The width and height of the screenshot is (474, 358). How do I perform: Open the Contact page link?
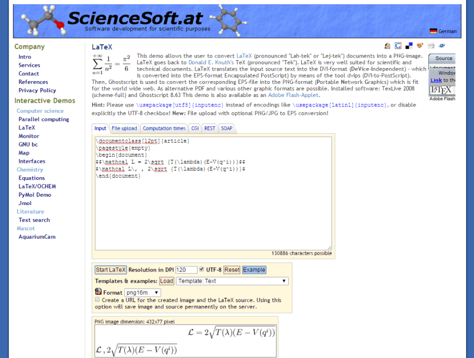coord(29,73)
